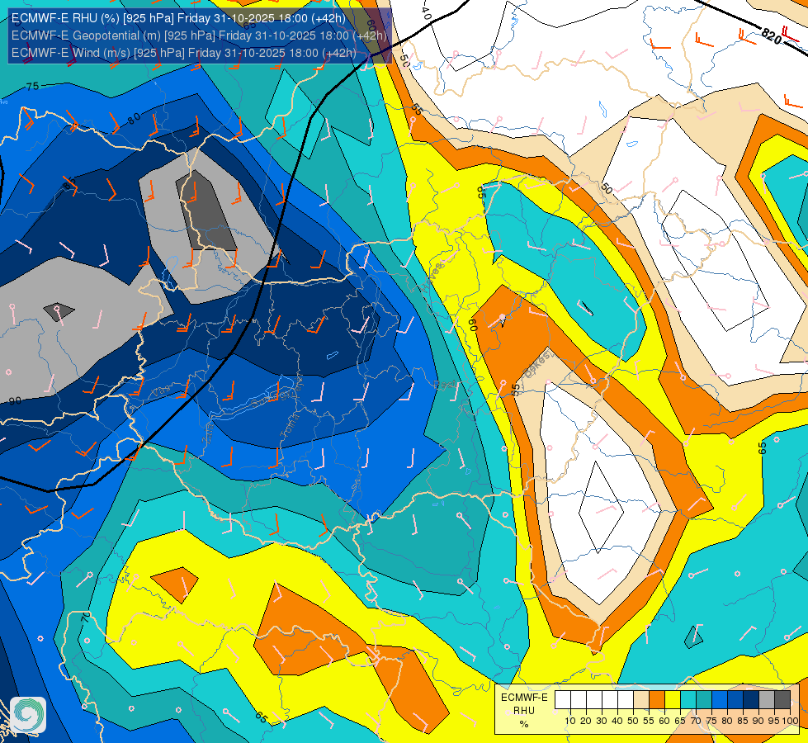
Task: Click the Geopotential (m) 925 hPa title line
Action: 199,35
